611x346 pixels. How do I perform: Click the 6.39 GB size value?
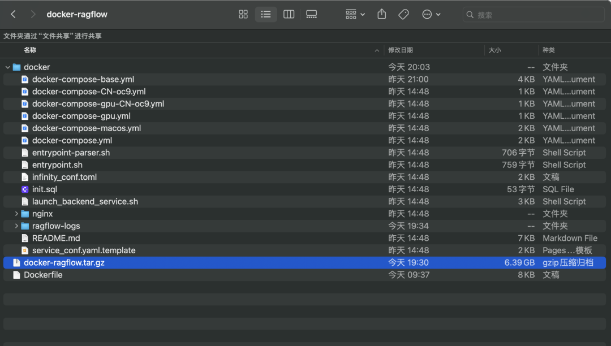tap(519, 263)
